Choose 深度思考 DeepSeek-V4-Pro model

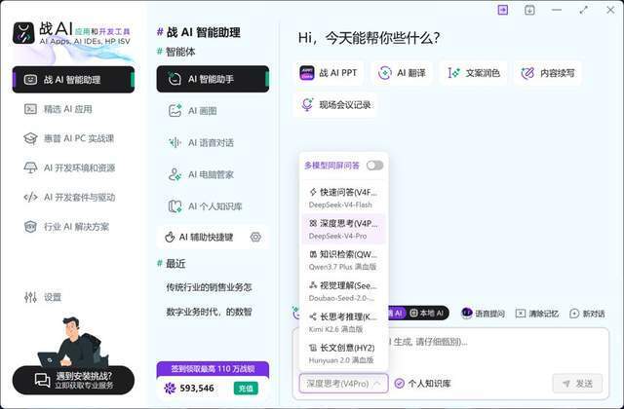click(343, 229)
